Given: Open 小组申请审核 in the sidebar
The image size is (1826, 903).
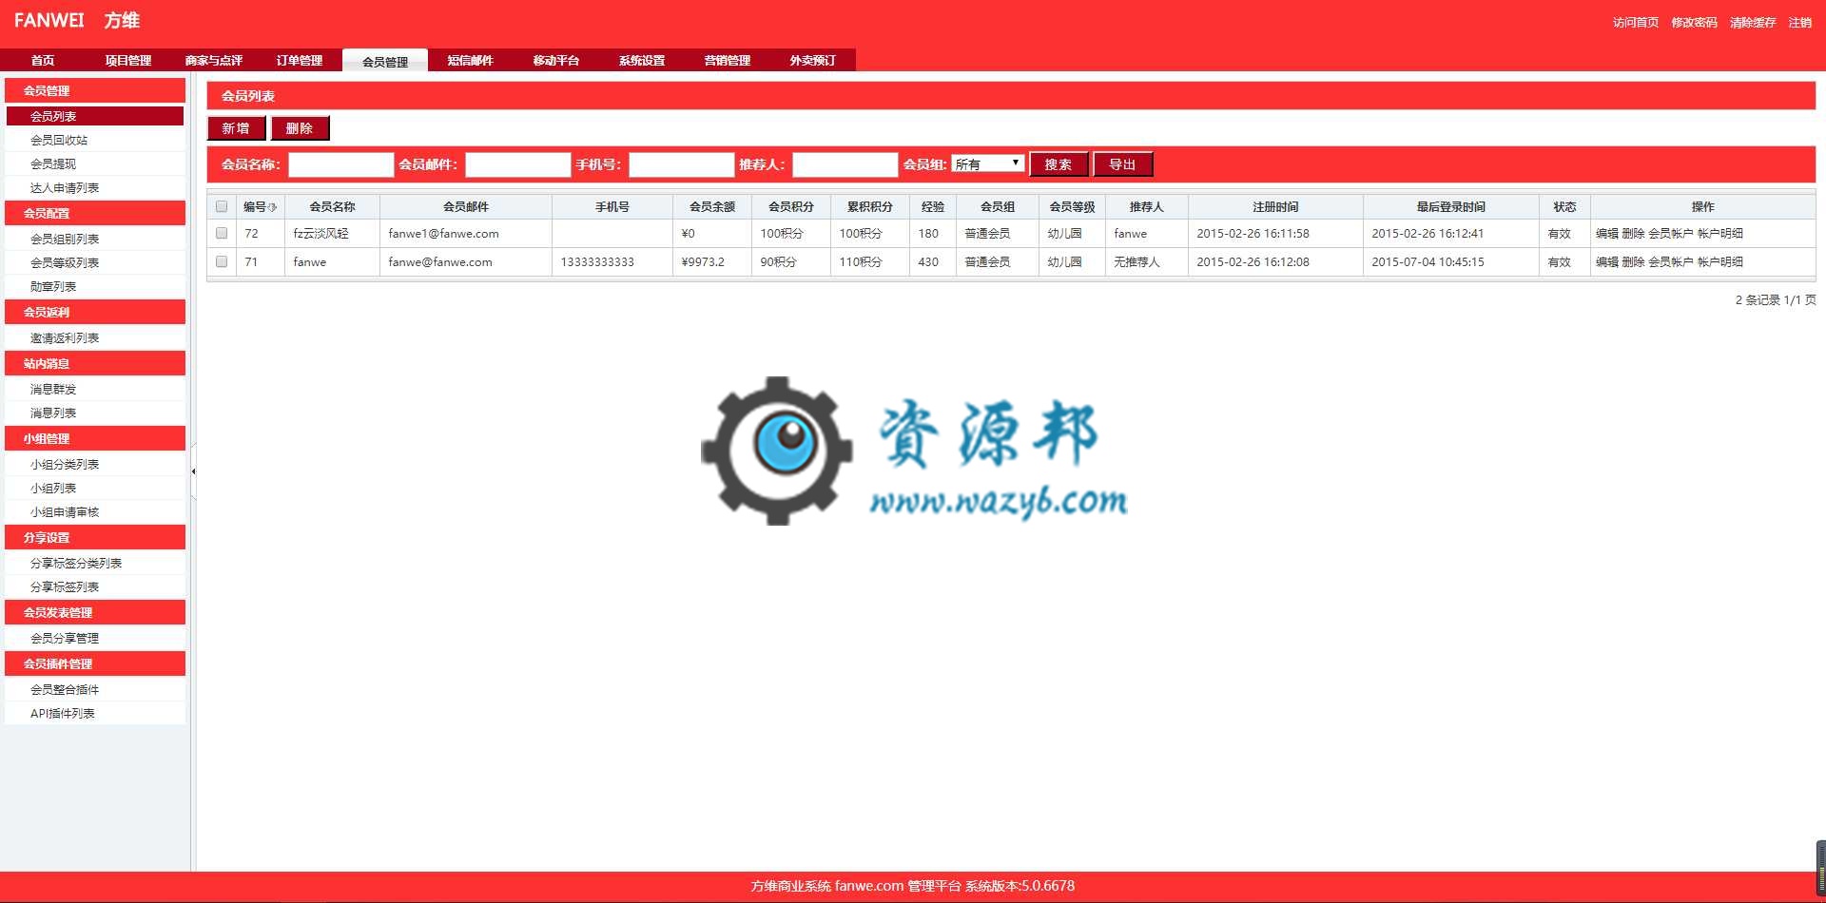Looking at the screenshot, I should 95,511.
